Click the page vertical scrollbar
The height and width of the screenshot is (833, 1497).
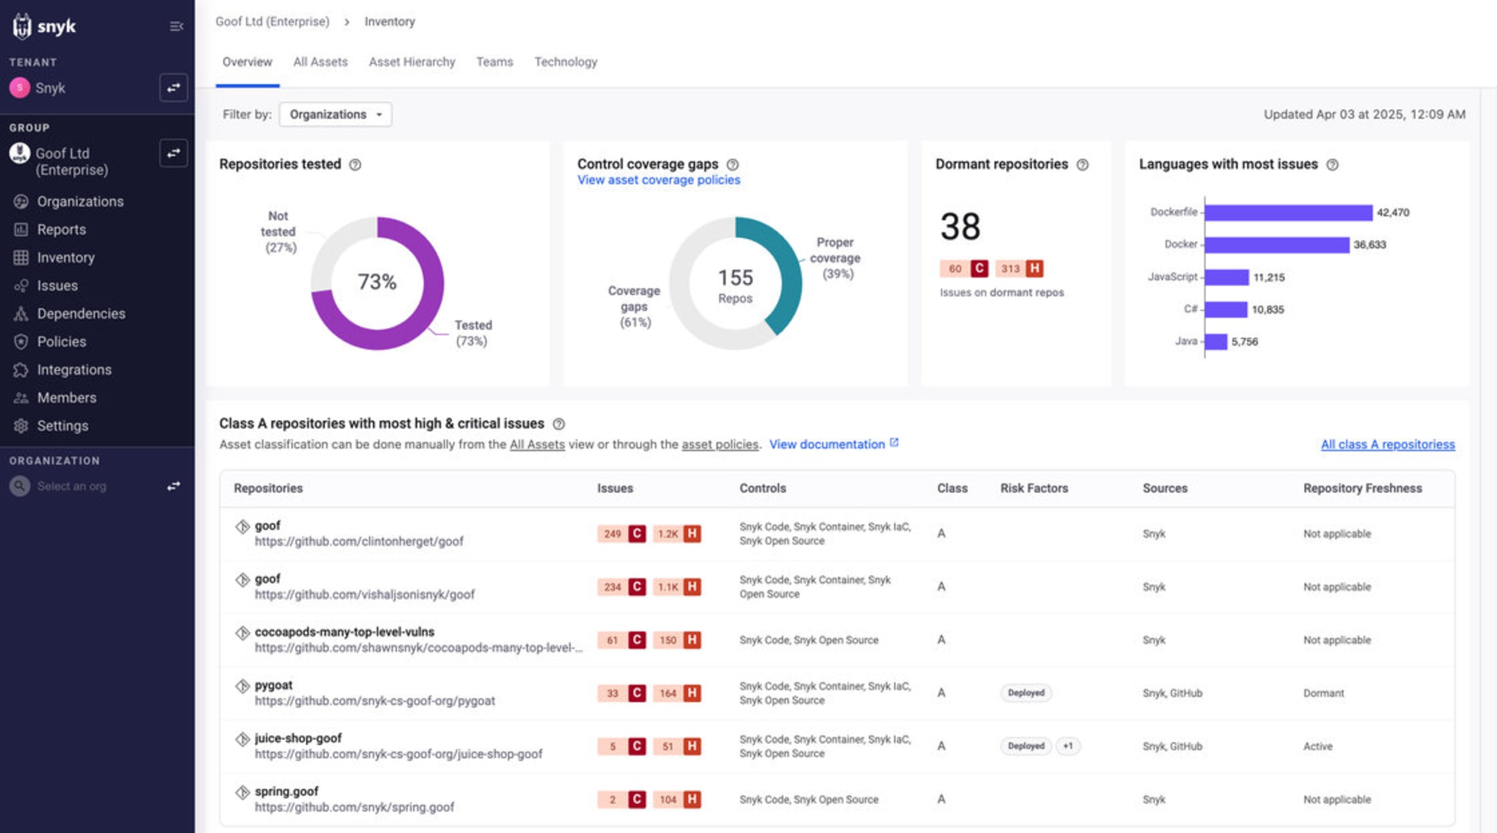click(x=1489, y=460)
